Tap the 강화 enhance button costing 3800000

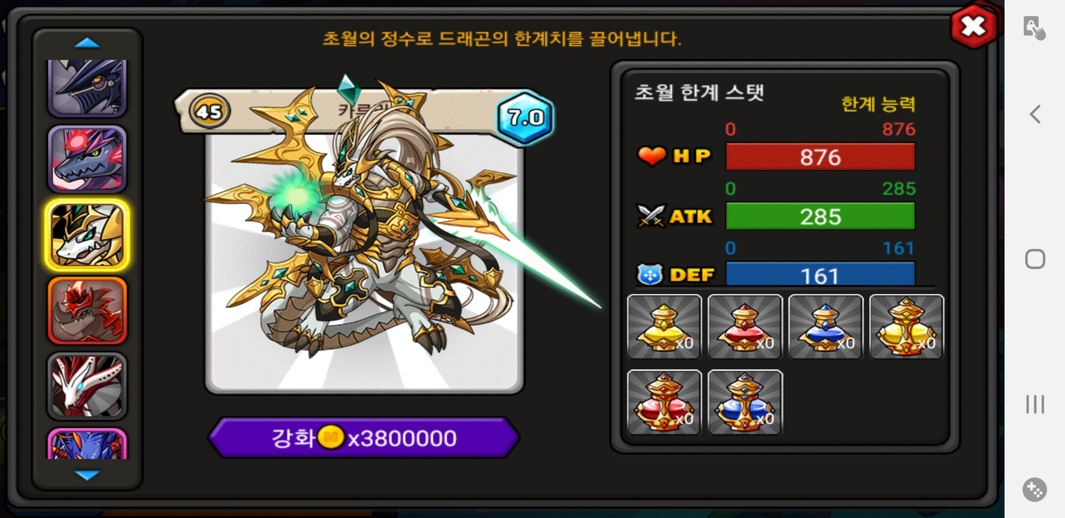coord(364,437)
